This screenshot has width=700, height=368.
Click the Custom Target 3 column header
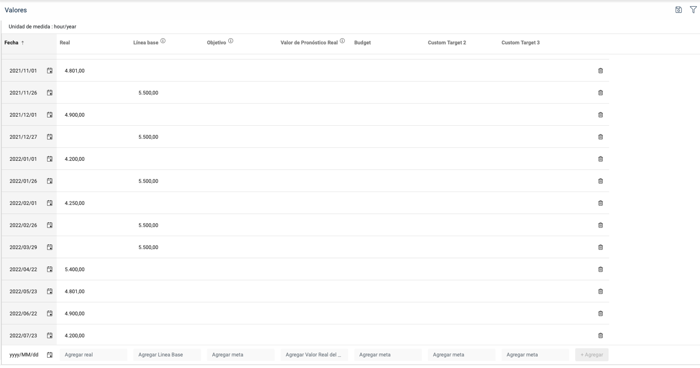tap(520, 43)
